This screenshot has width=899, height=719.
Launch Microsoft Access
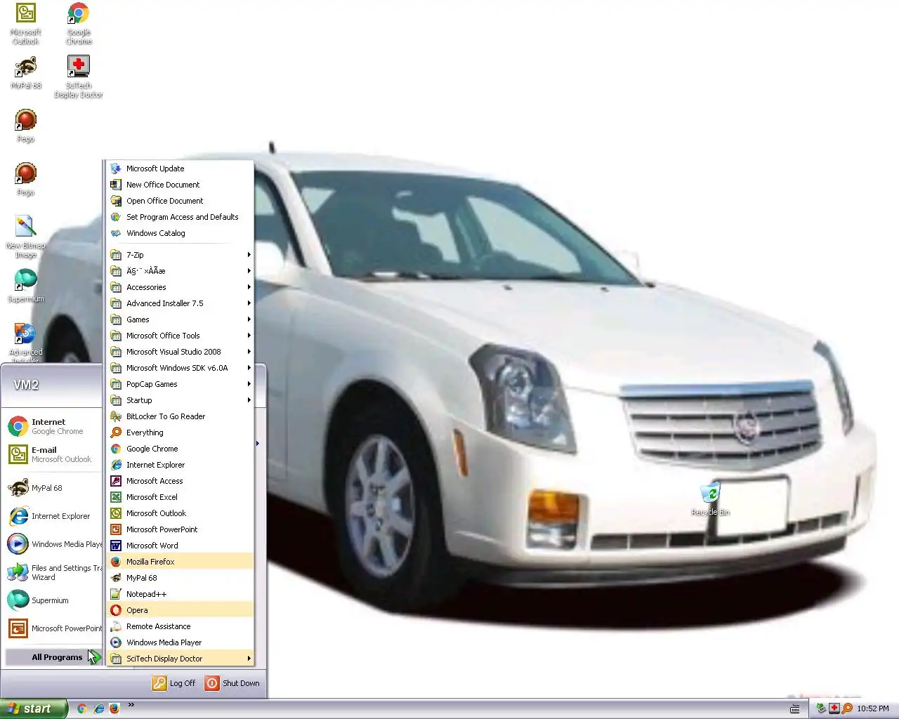[180, 481]
